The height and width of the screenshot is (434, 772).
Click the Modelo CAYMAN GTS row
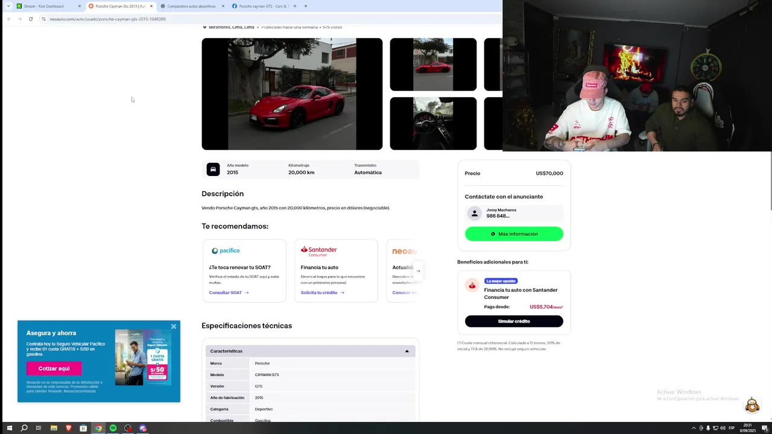311,375
